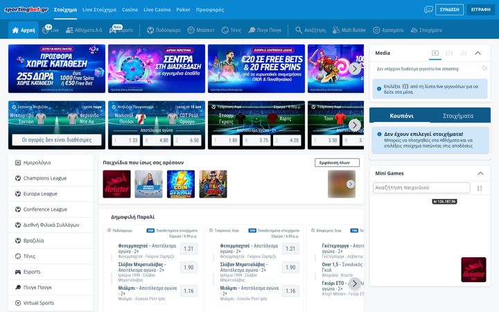Switch to the Στοιχήματα tab in betslip
This screenshot has width=499, height=312.
click(458, 116)
